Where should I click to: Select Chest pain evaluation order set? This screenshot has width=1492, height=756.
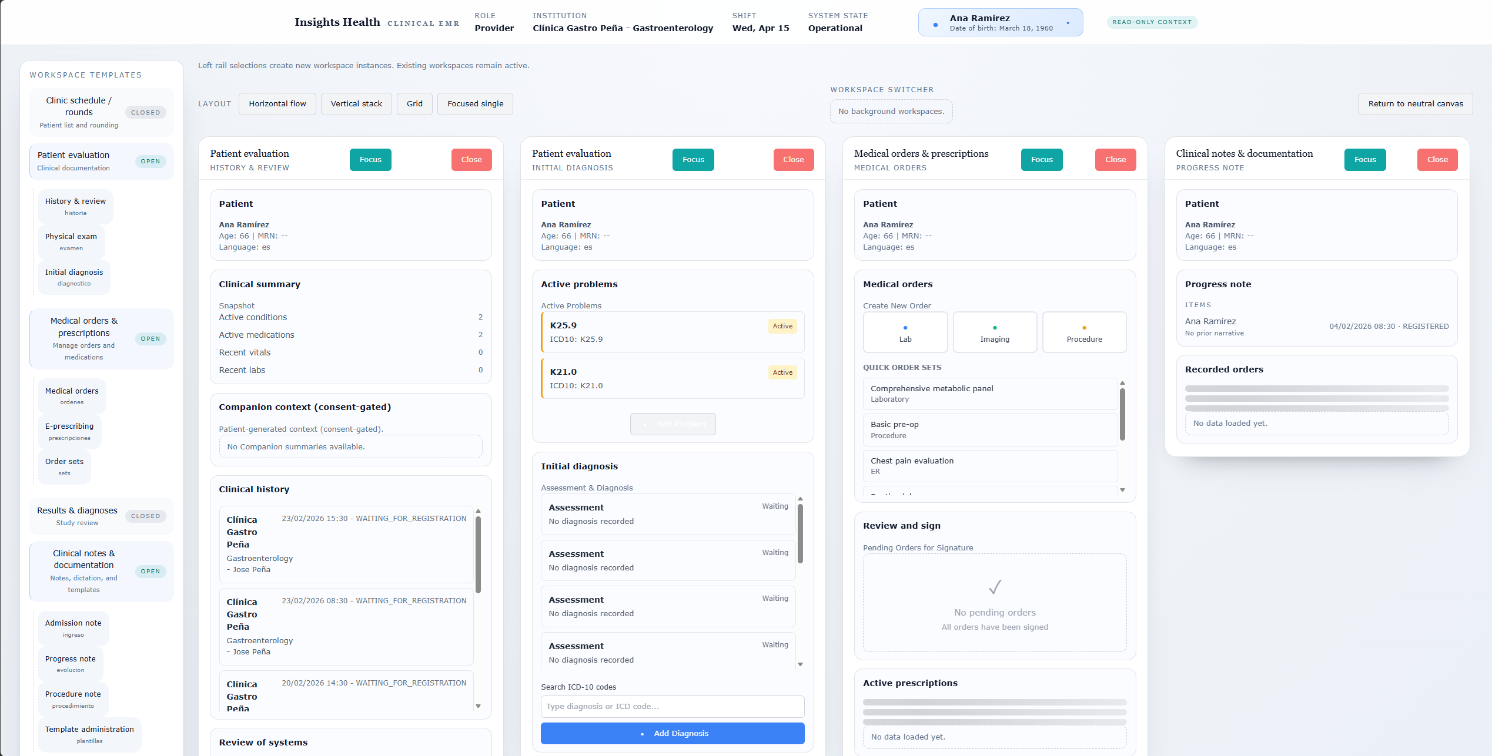990,466
